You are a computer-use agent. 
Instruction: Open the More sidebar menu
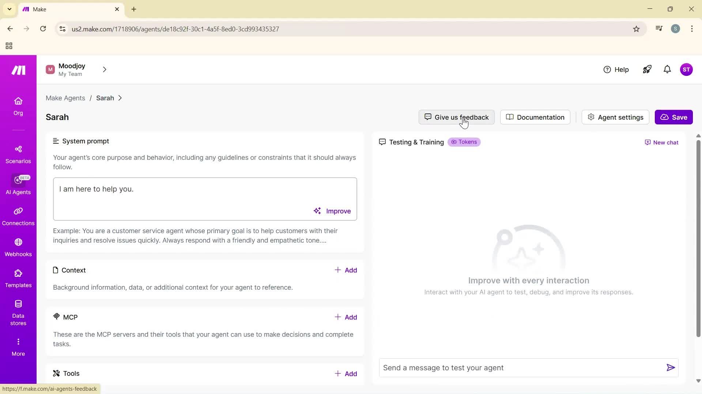point(18,347)
